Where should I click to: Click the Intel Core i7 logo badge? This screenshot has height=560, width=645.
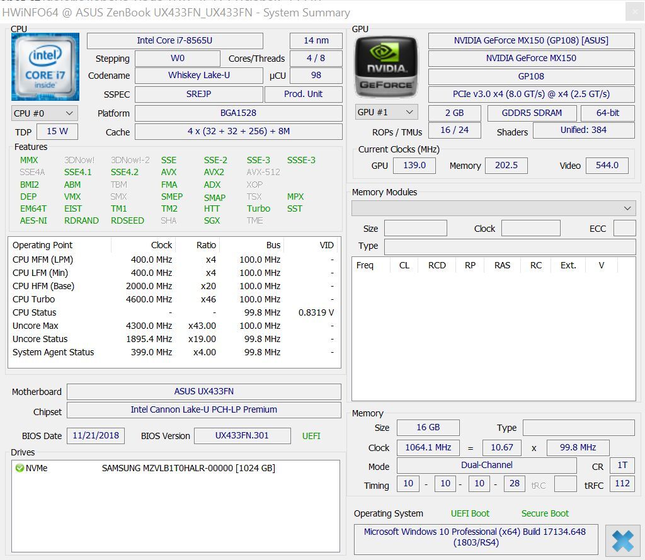(x=45, y=70)
